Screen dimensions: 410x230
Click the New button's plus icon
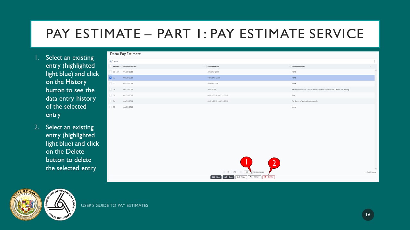(x=213, y=177)
